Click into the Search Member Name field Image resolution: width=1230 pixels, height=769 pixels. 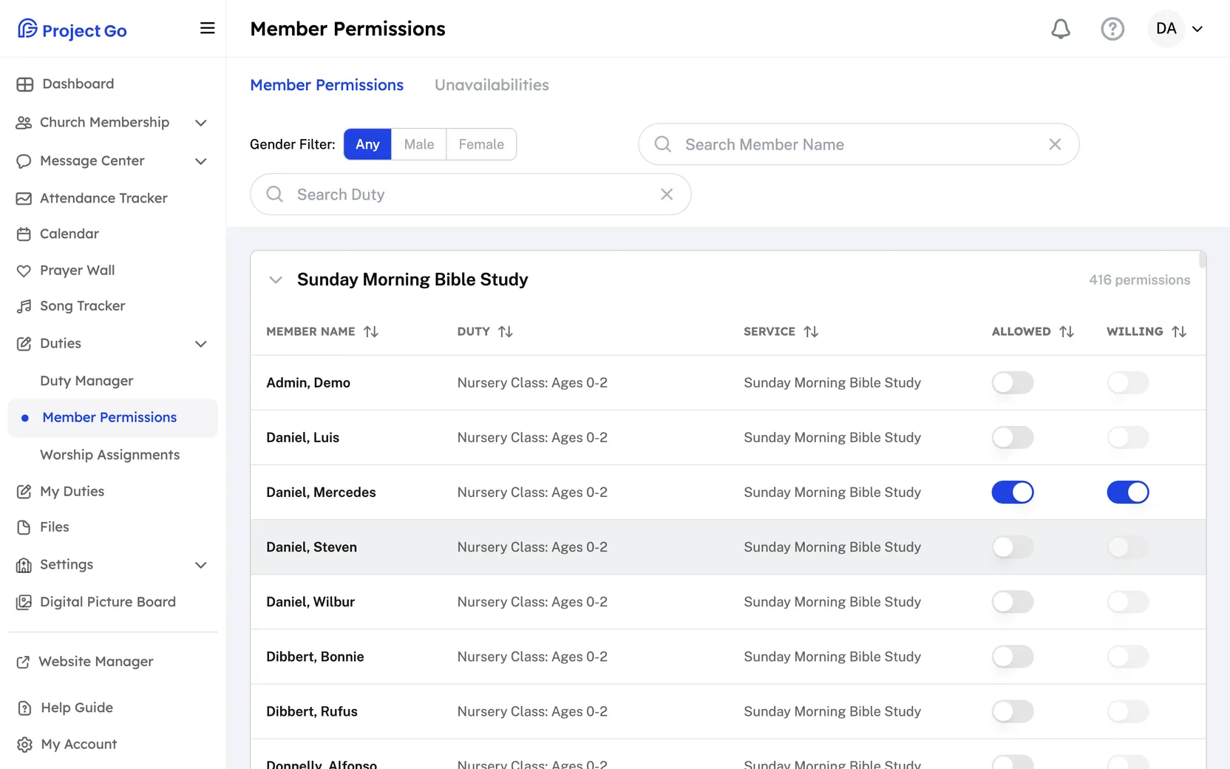(858, 144)
